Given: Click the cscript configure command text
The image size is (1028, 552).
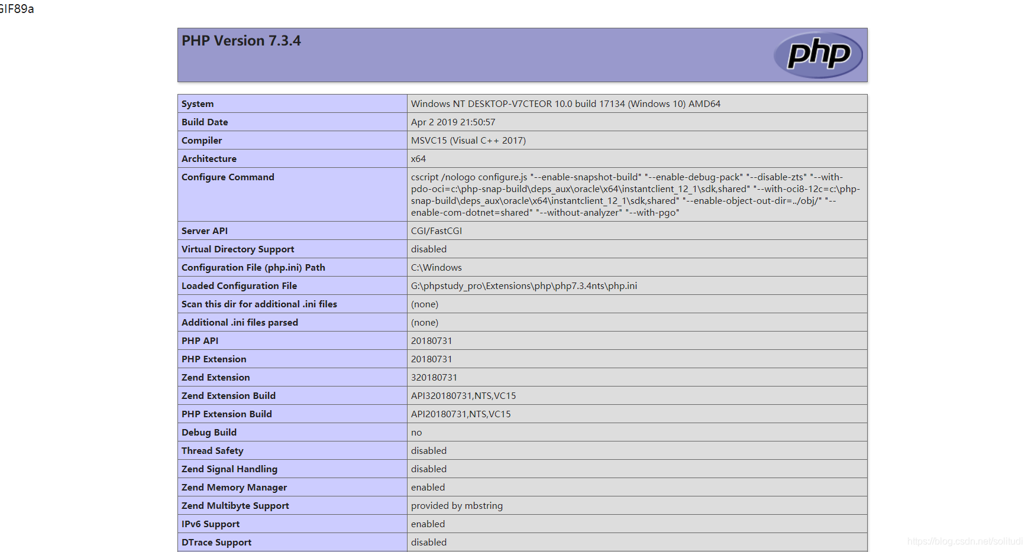Looking at the screenshot, I should 636,195.
